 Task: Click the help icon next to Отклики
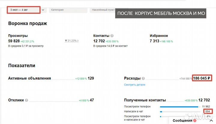click(26, 100)
